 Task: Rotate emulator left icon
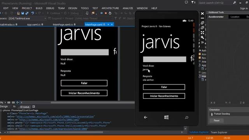tap(202, 23)
